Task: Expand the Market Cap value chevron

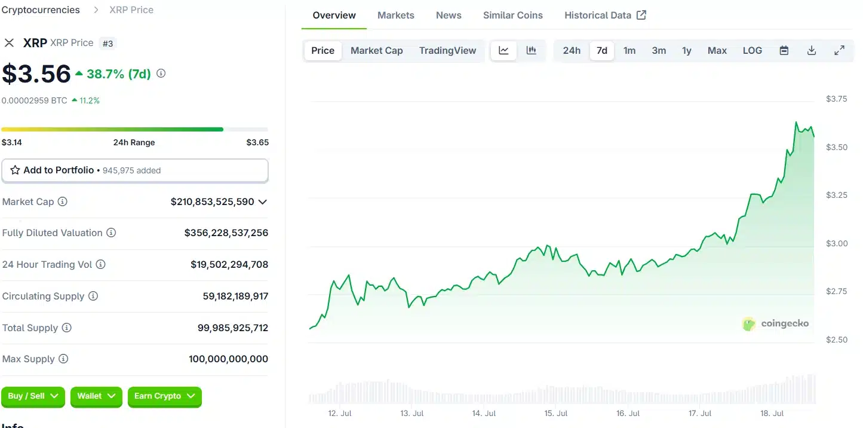Action: tap(262, 202)
